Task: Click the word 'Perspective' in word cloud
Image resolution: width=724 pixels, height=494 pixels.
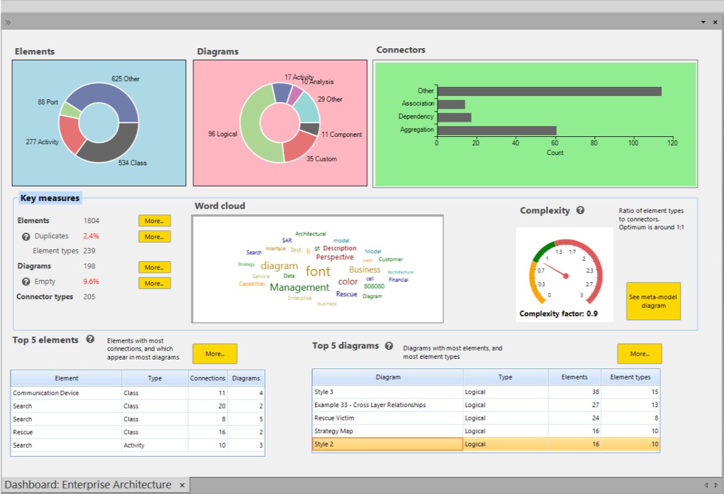Action: tap(335, 257)
